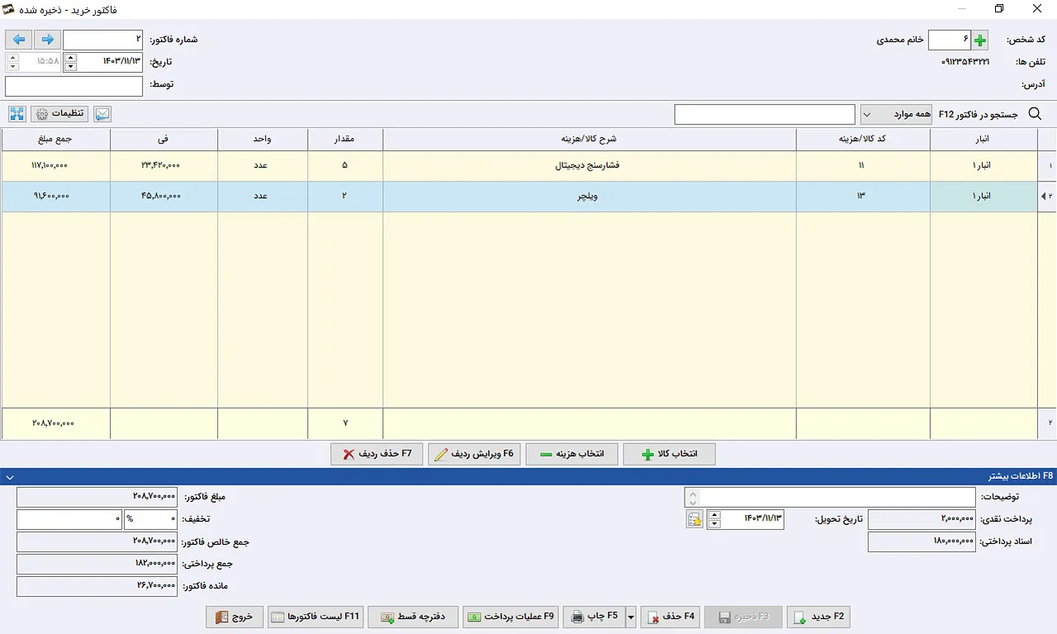
Task: Click the توسط input field
Action: coord(74,86)
